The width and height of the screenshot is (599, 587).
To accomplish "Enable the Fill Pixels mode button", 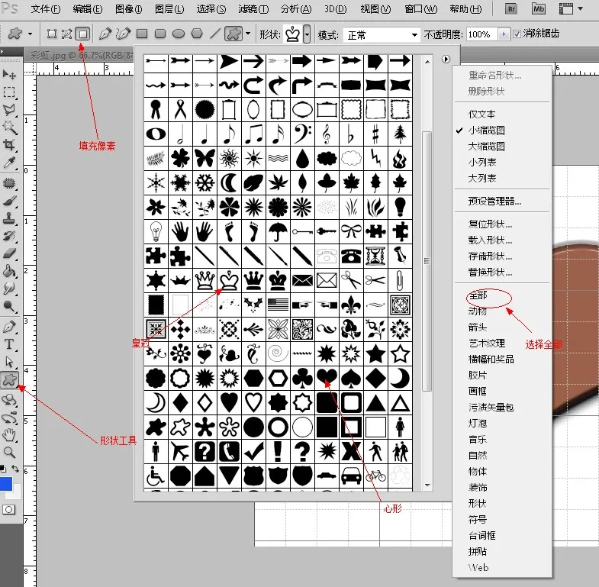I will pos(83,34).
